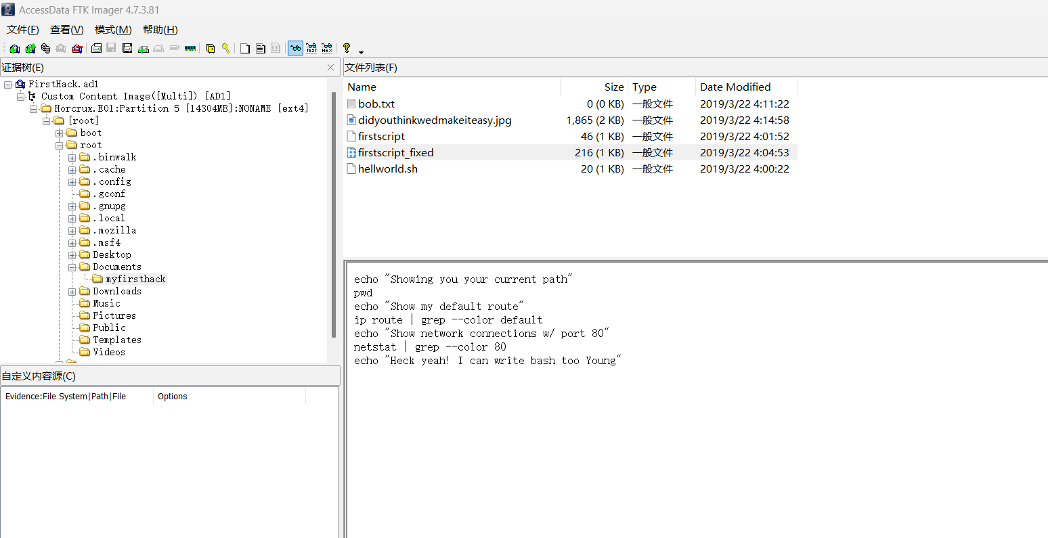Expand the Downloads folder node
The image size is (1048, 538).
point(72,292)
